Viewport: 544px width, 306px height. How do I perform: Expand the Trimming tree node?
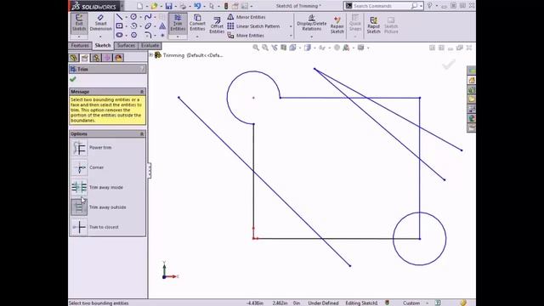click(151, 54)
